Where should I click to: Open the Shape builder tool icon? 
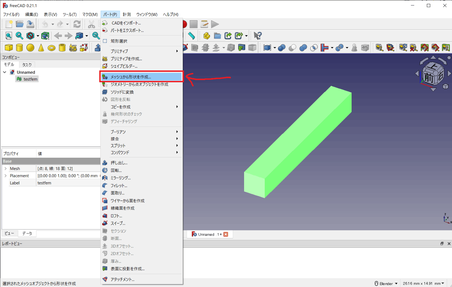click(x=84, y=48)
